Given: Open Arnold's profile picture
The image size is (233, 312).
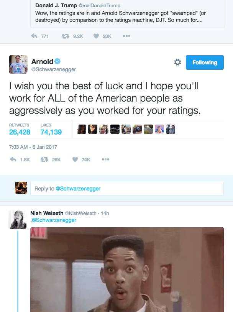Looking at the screenshot, I should pyautogui.click(x=18, y=64).
